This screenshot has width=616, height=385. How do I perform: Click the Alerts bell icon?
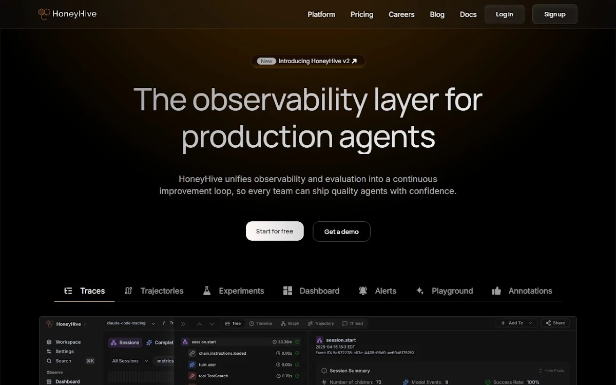pos(363,291)
